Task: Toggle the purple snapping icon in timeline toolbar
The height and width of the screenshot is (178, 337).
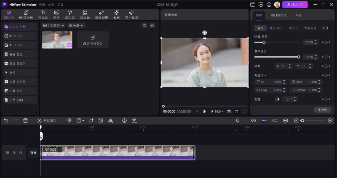Action: [x=264, y=120]
